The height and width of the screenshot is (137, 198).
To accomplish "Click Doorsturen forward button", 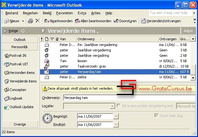I will pos(125,21).
